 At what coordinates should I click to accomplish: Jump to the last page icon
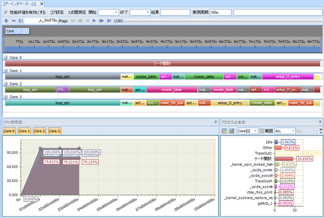click(x=108, y=21)
